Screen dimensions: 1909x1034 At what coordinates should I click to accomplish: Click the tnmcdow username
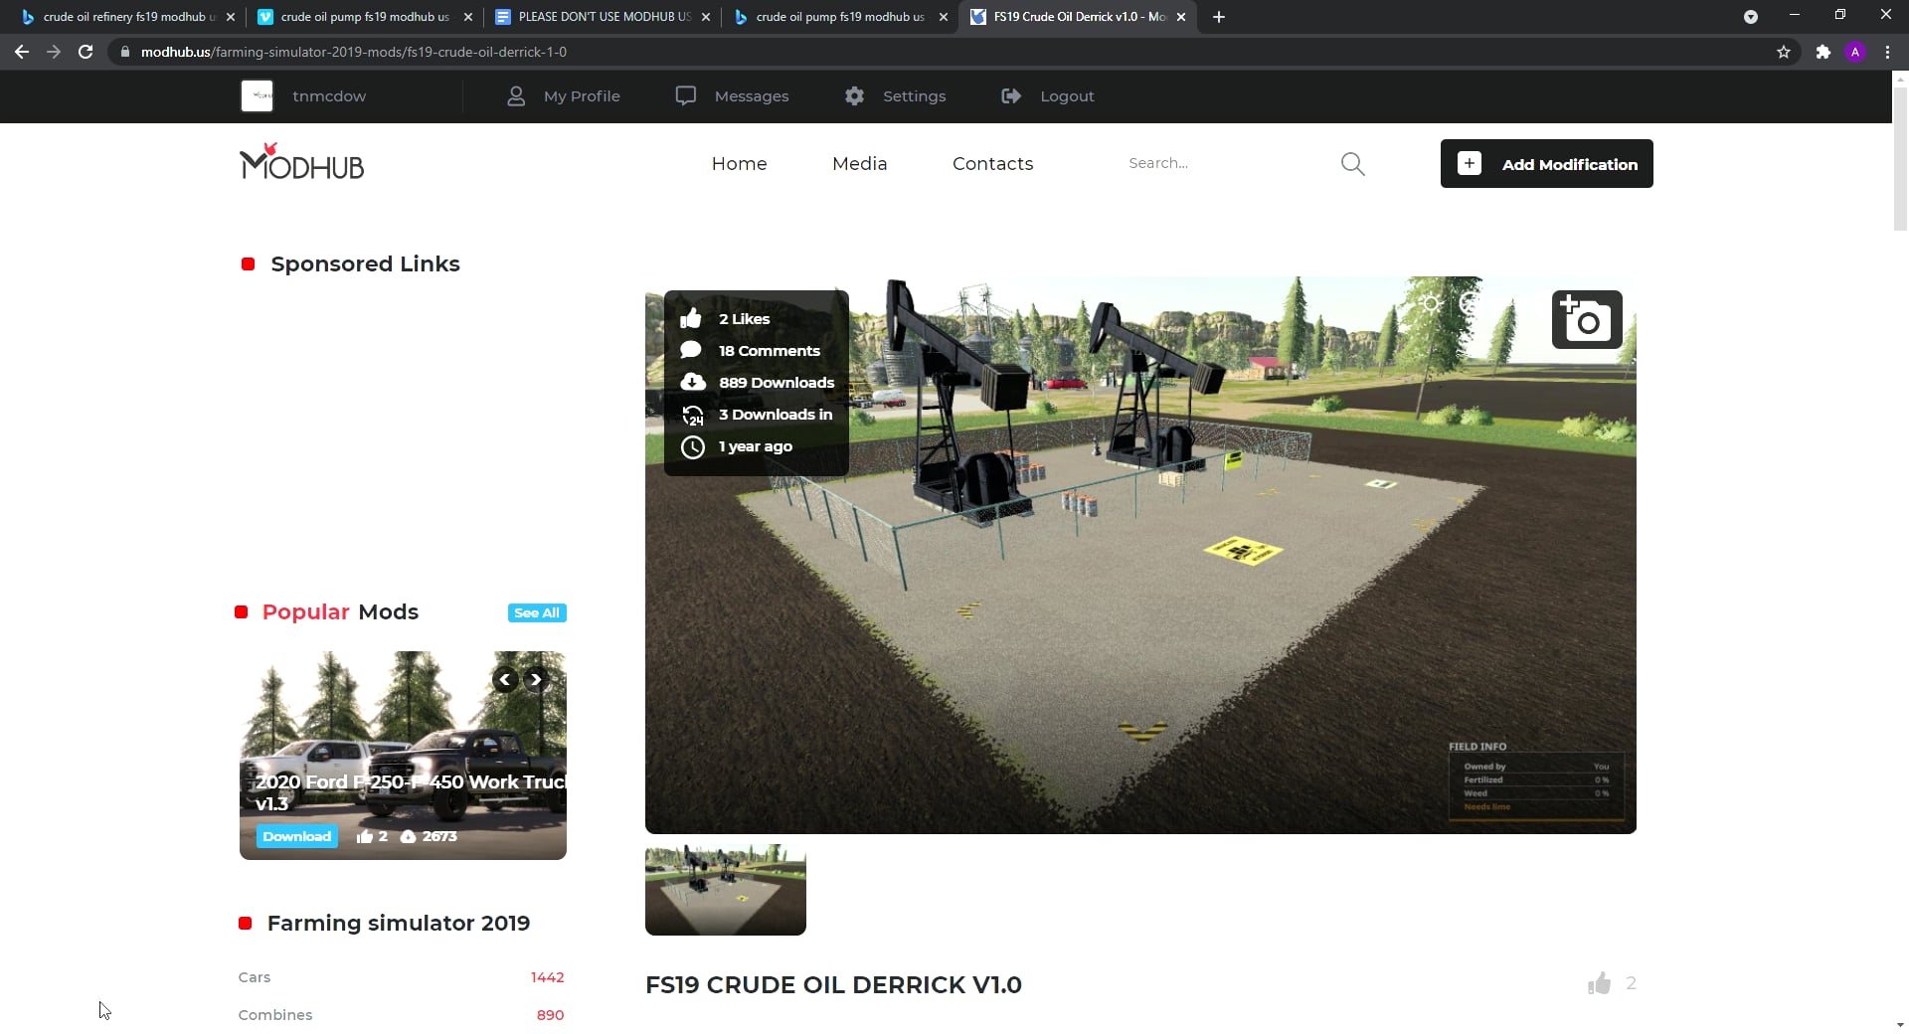pos(329,96)
